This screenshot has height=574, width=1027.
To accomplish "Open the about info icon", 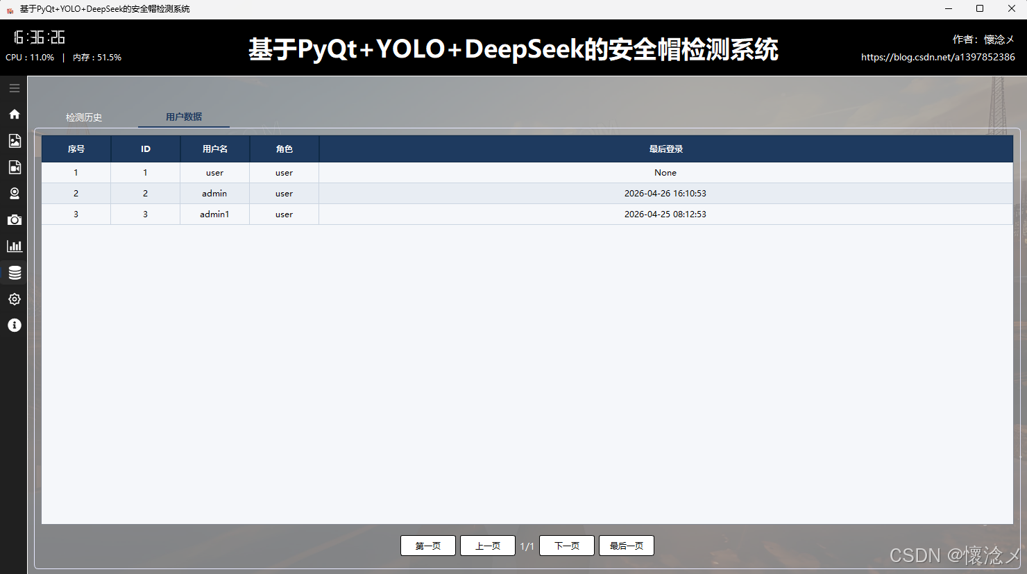I will pyautogui.click(x=14, y=326).
